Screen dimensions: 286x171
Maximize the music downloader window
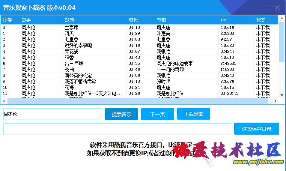coord(268,7)
